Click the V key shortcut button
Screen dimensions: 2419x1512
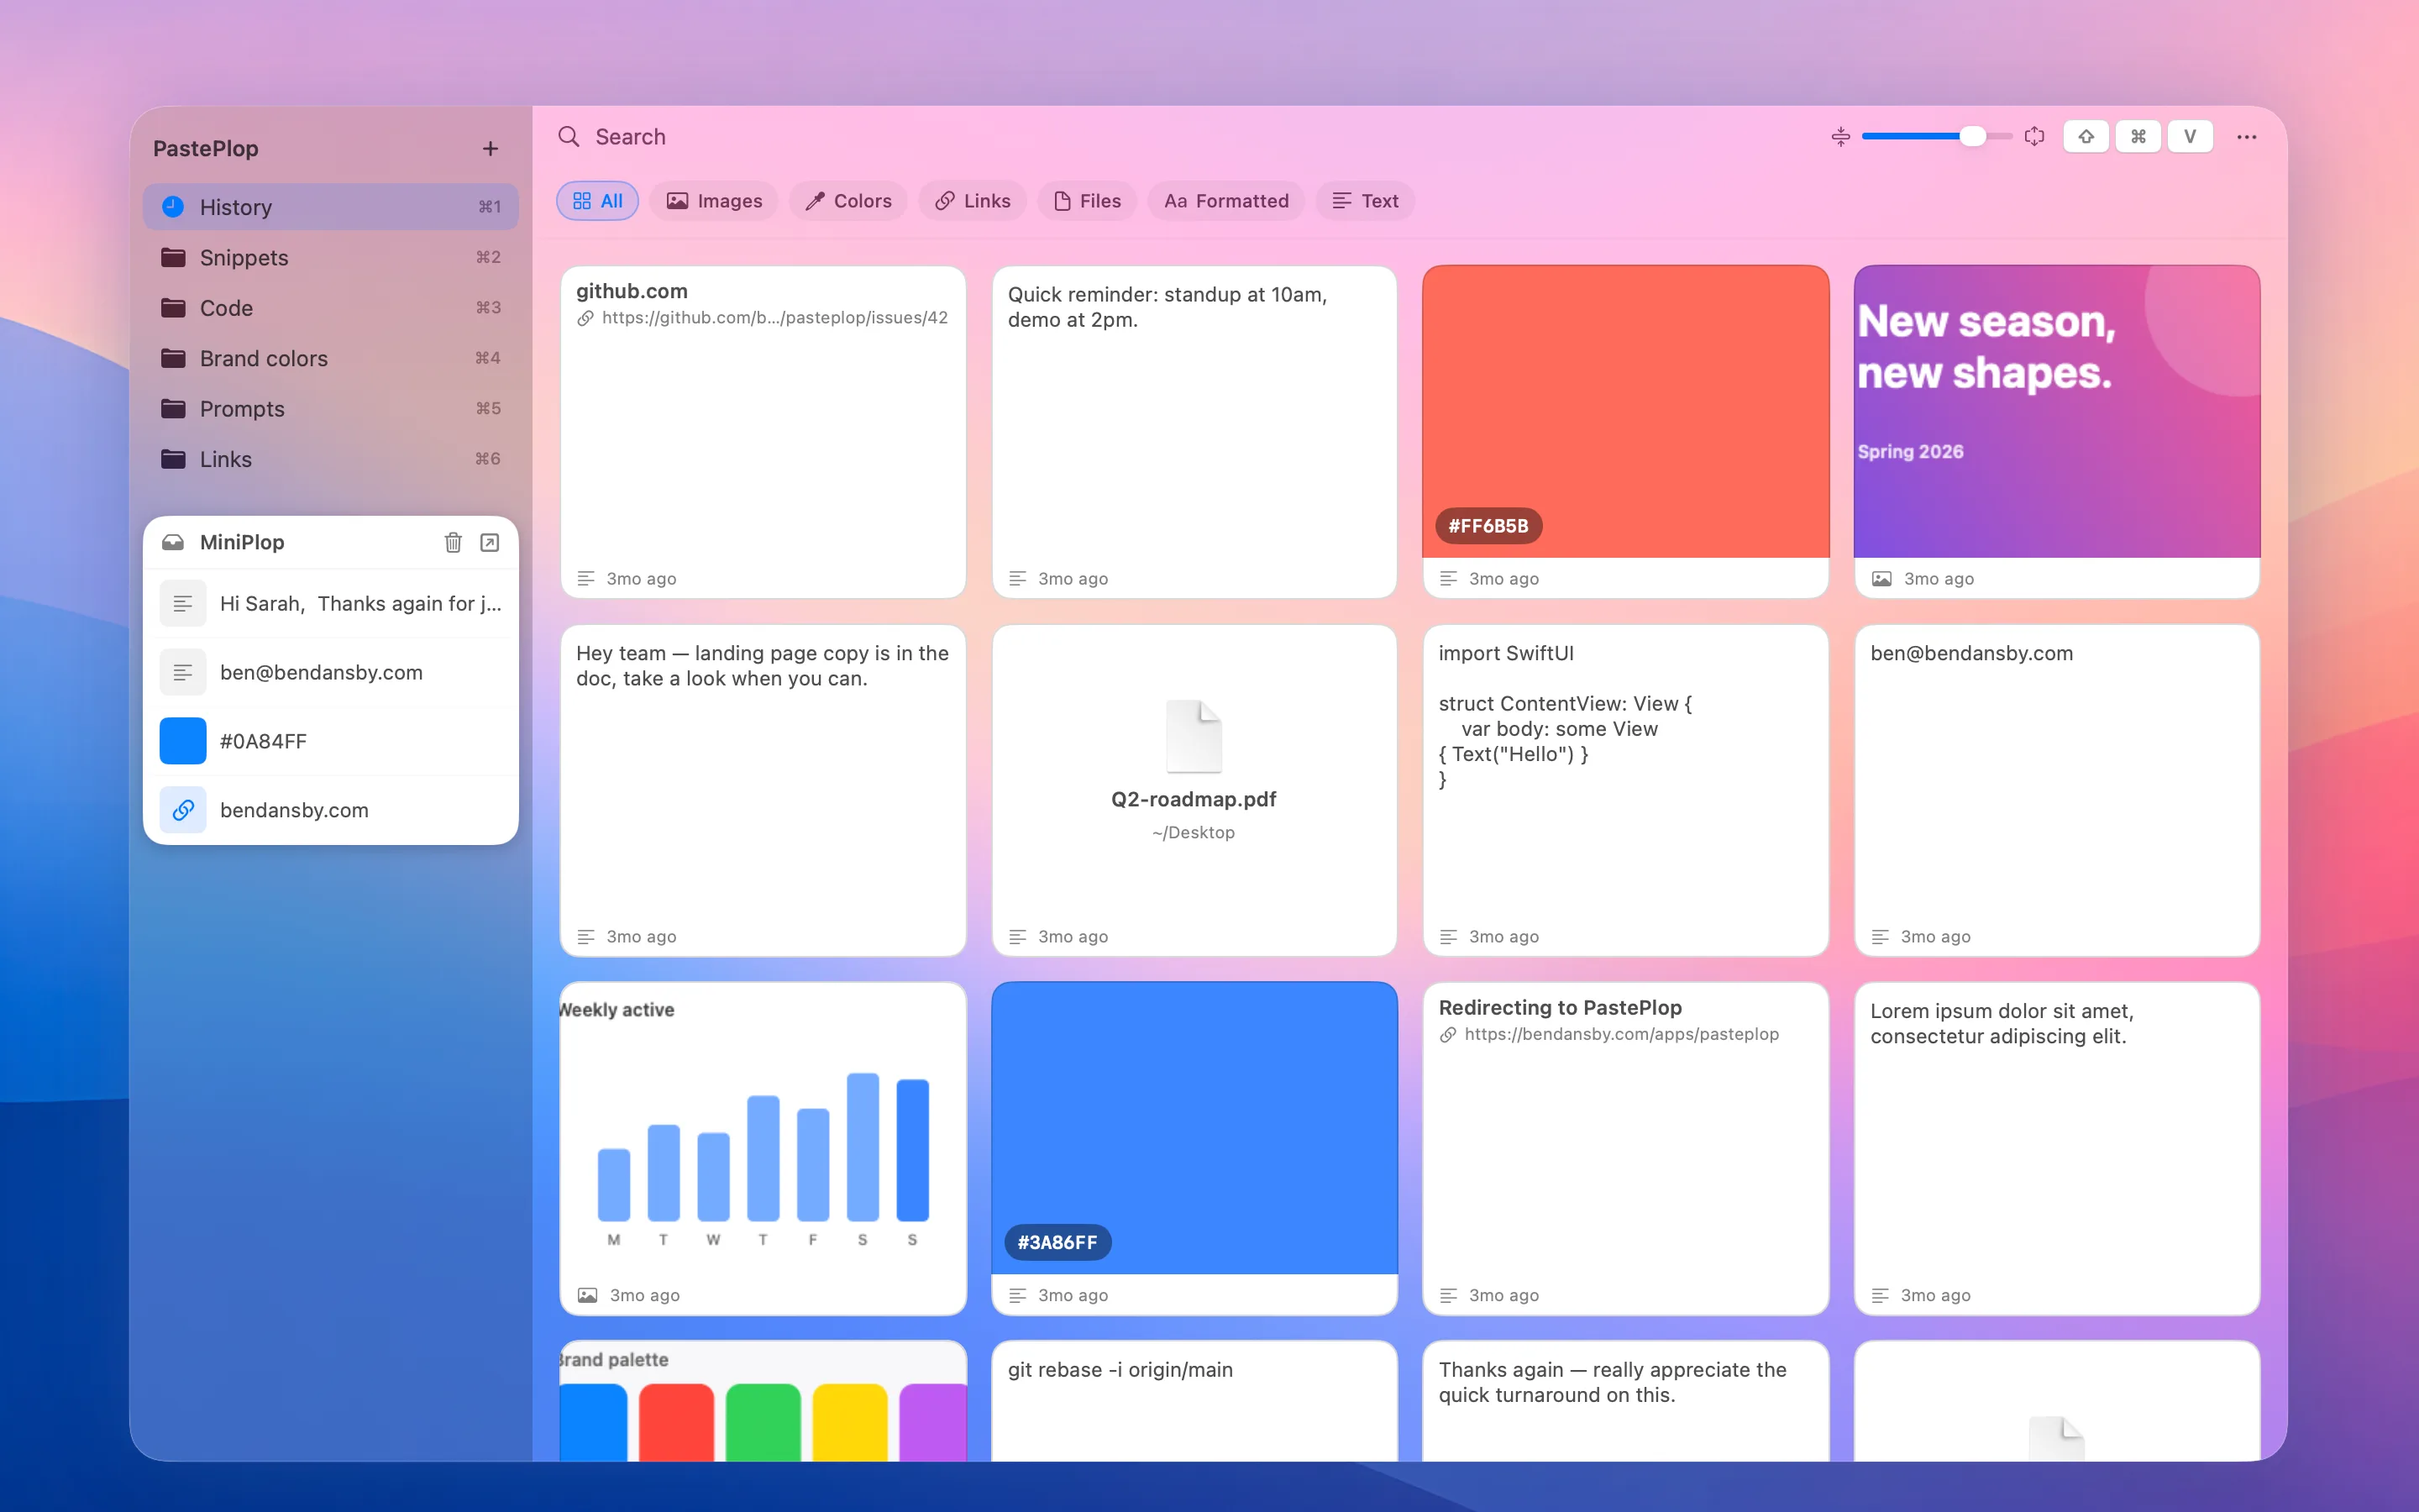coord(2190,137)
